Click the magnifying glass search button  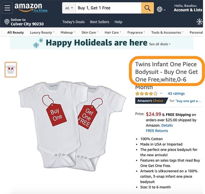[147, 8]
